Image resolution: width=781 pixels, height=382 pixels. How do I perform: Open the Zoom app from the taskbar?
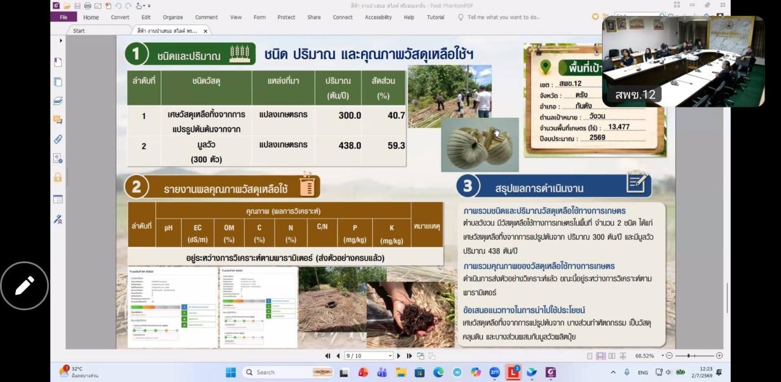coord(494,372)
